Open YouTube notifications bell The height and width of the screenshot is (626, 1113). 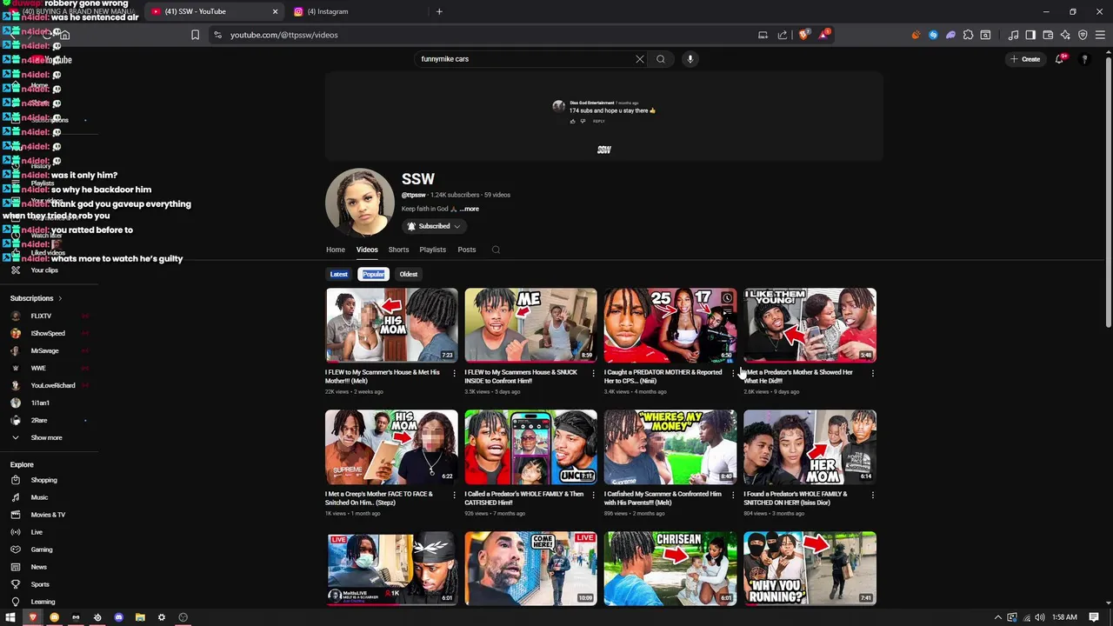pos(1059,59)
